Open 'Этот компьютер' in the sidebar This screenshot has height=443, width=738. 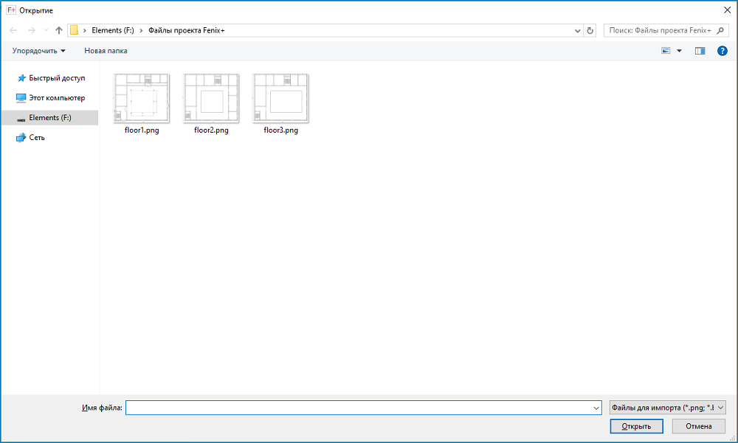pyautogui.click(x=51, y=98)
